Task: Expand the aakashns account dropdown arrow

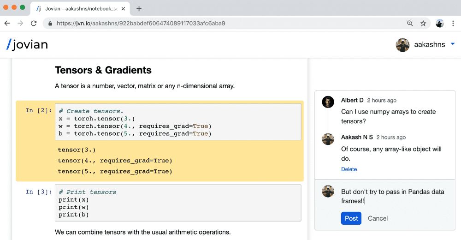Action: click(x=452, y=44)
